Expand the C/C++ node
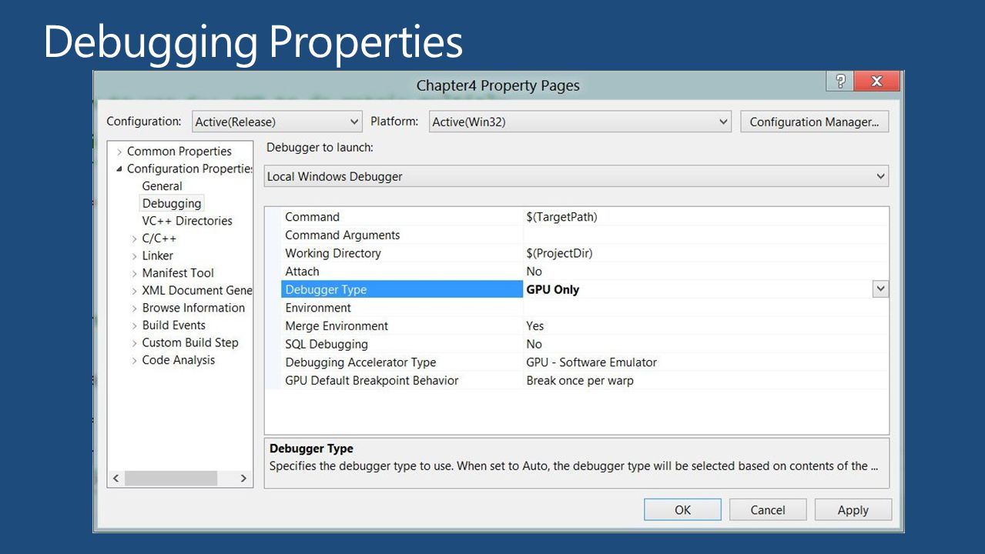This screenshot has width=985, height=554. coord(135,239)
